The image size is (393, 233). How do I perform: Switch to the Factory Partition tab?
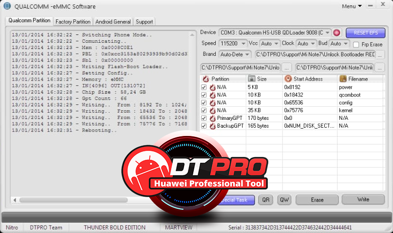(x=73, y=22)
